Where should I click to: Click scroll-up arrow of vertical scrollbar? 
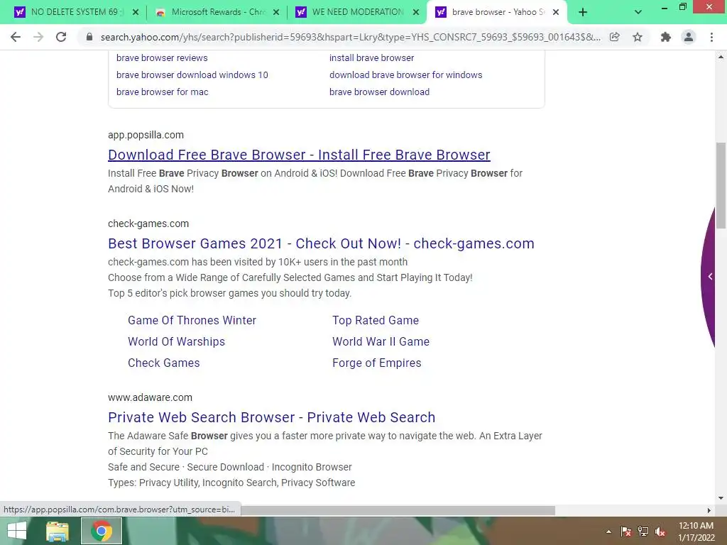click(x=721, y=57)
